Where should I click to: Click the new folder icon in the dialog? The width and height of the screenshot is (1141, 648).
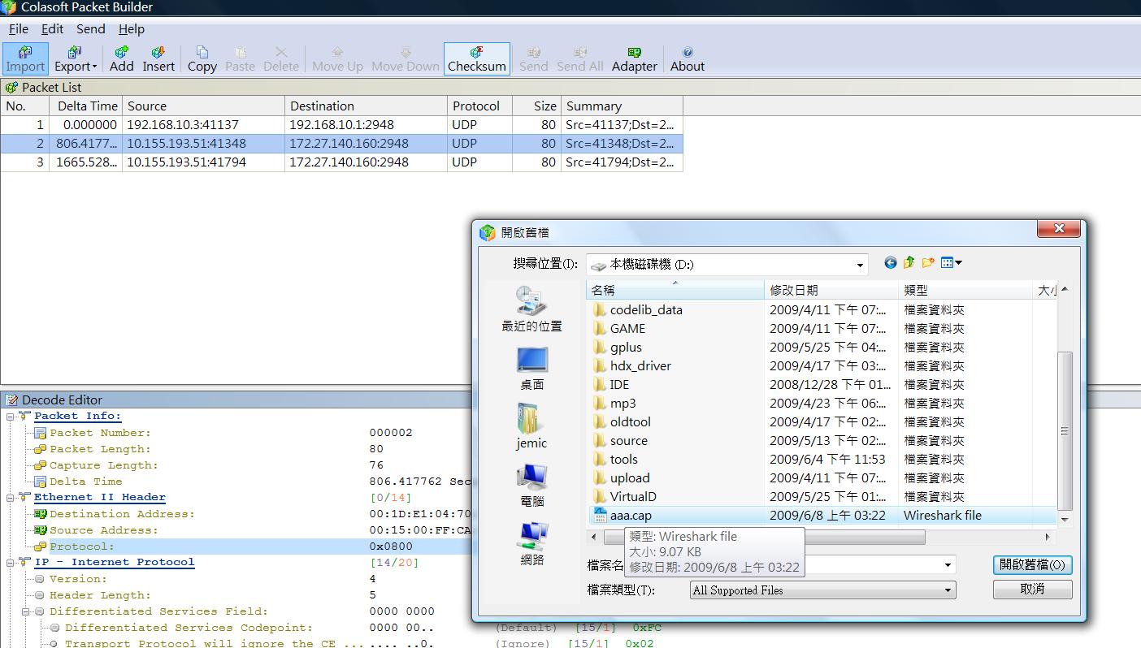928,263
